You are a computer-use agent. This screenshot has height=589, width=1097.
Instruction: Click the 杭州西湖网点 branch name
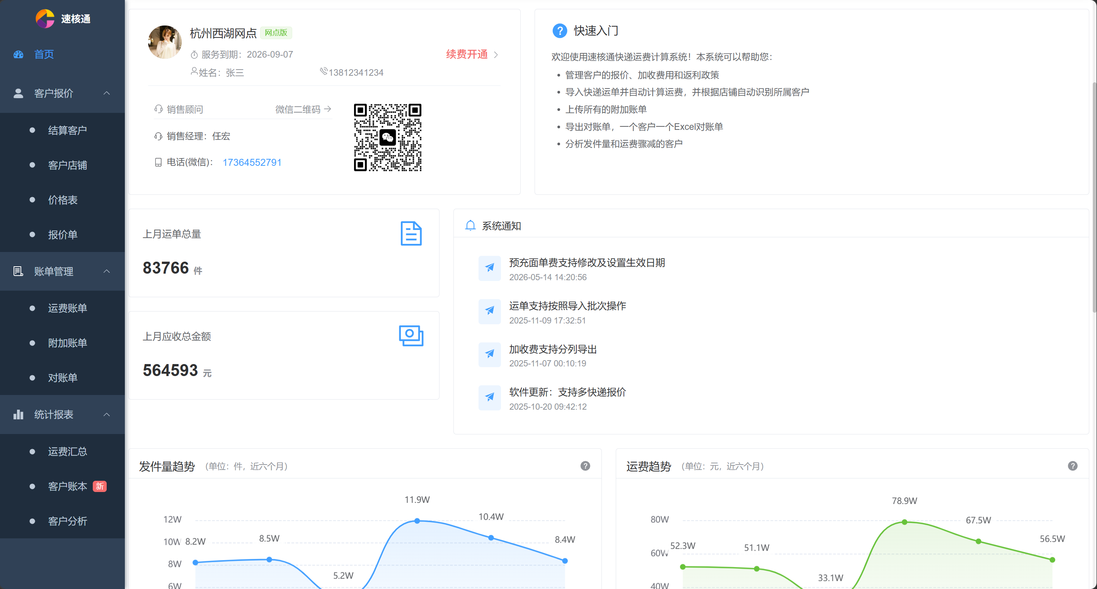coord(223,33)
